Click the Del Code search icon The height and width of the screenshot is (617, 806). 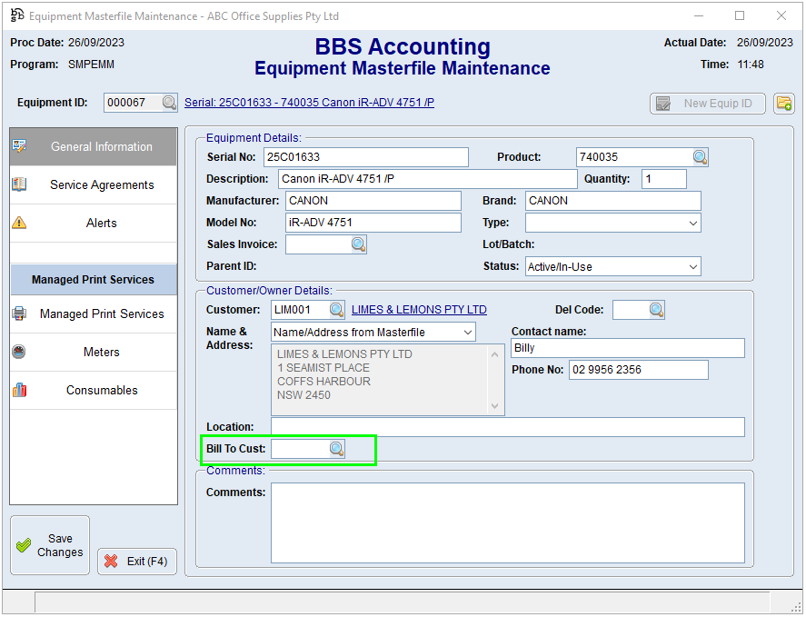coord(656,310)
